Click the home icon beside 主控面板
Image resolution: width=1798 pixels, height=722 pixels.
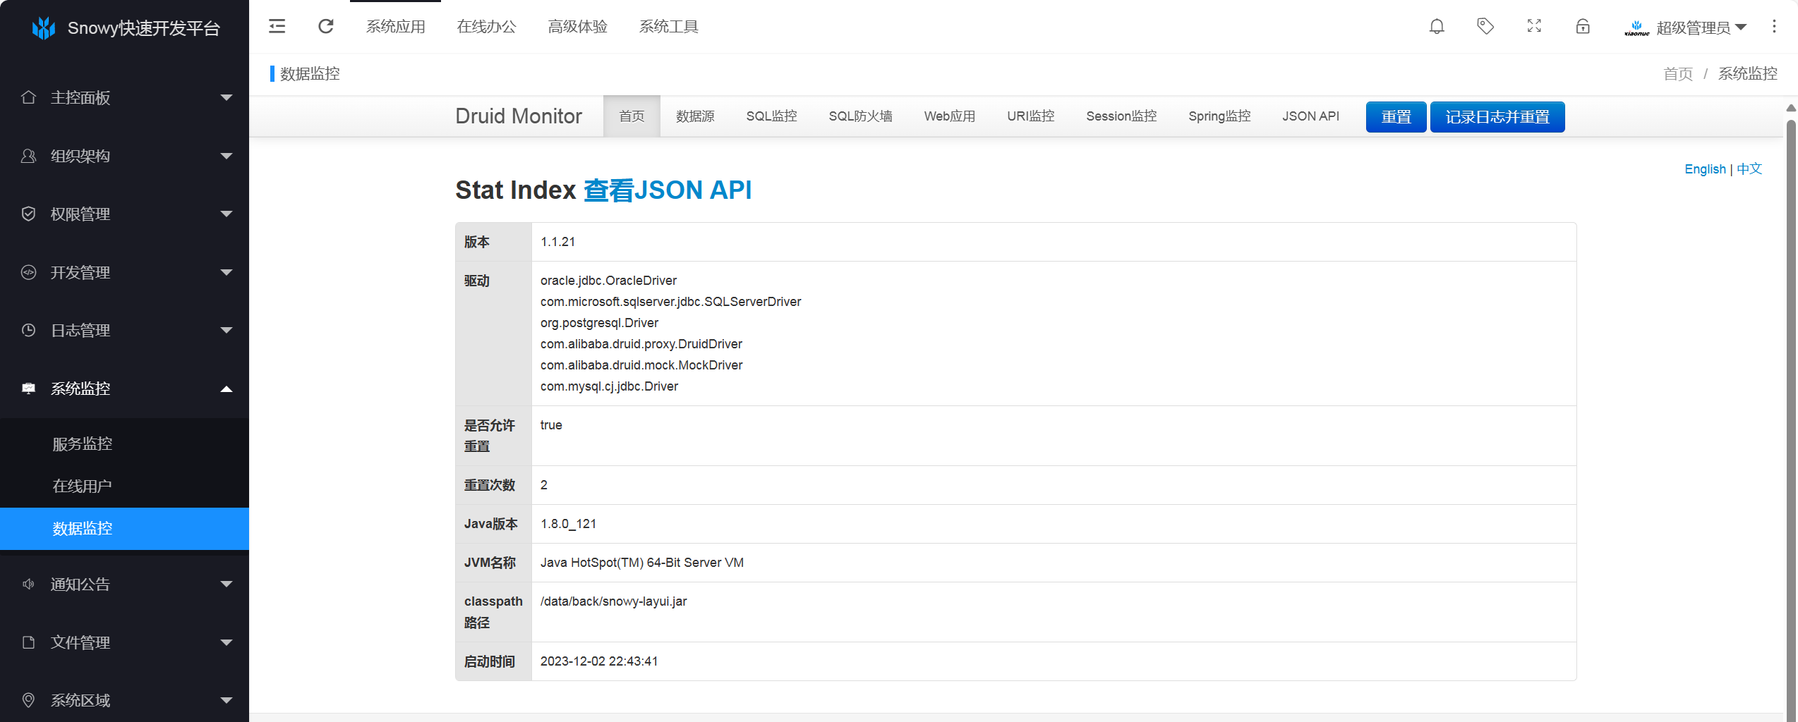[28, 97]
